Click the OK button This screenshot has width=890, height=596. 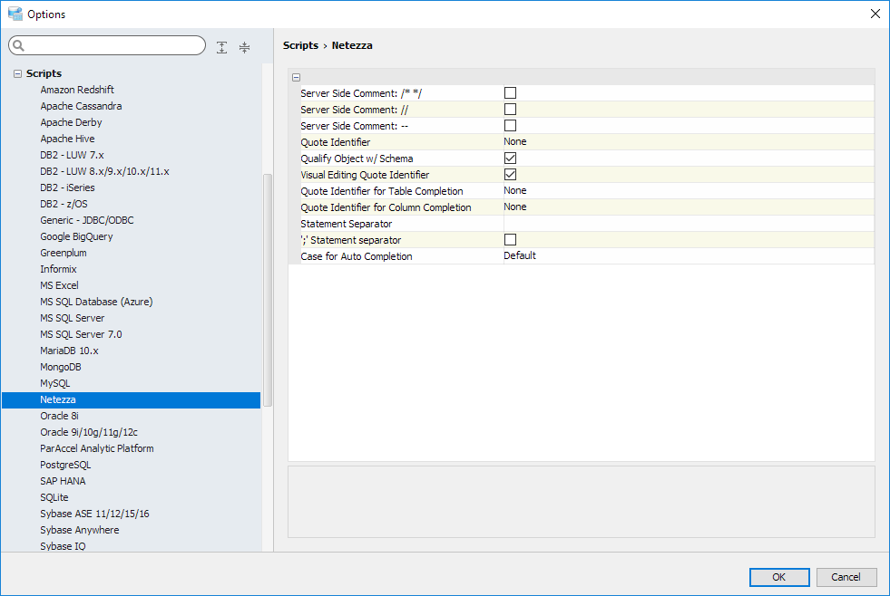[778, 577]
